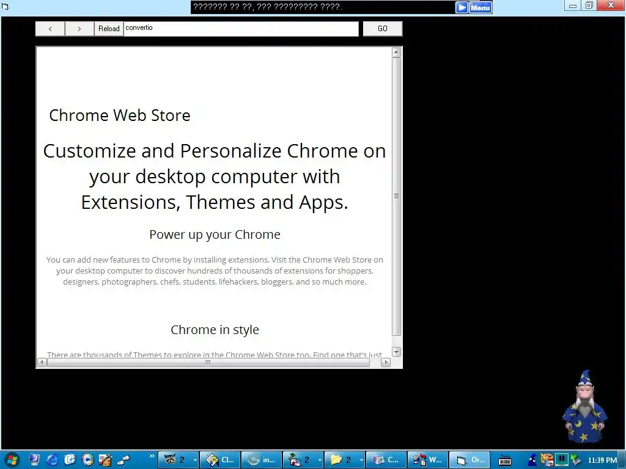626x469 pixels.
Task: Click the vertical scrollbar thumb
Action: [396, 196]
